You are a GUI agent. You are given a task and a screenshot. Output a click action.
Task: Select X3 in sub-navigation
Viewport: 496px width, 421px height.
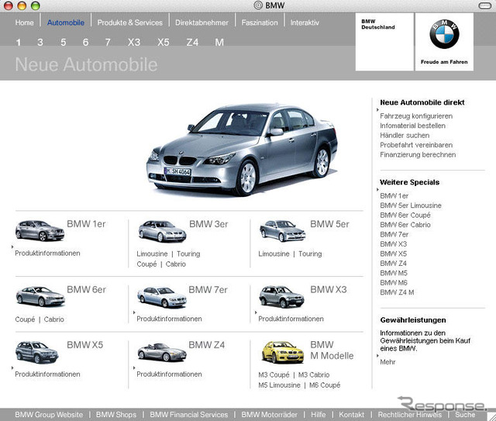(x=134, y=42)
